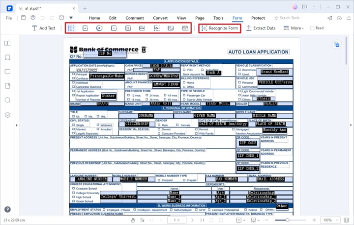Open the More dropdown in Form toolbar
This screenshot has width=354, height=225.
[294, 28]
